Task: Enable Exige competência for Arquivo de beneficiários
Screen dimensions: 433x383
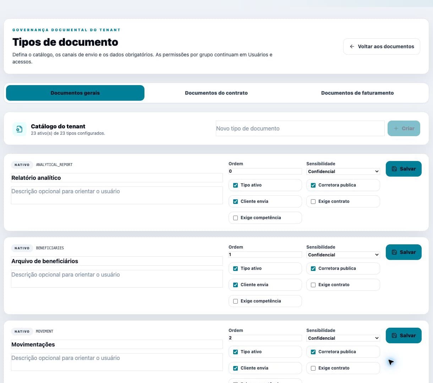Action: point(235,301)
